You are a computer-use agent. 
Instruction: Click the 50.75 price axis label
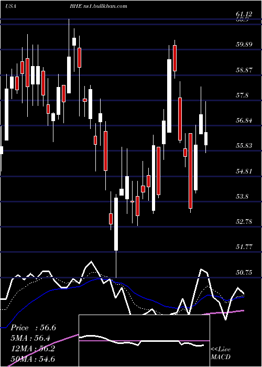pos(244,273)
